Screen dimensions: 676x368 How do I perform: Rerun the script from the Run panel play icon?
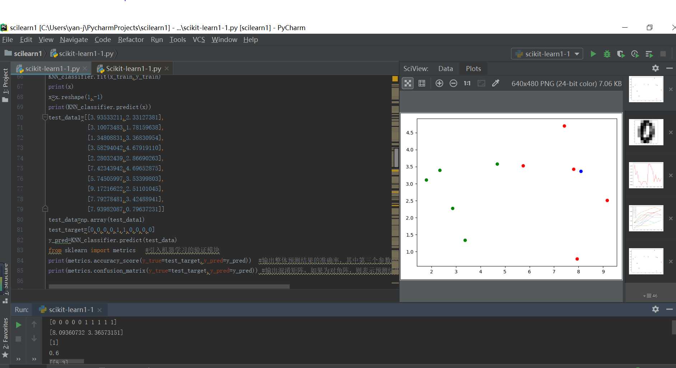point(18,325)
